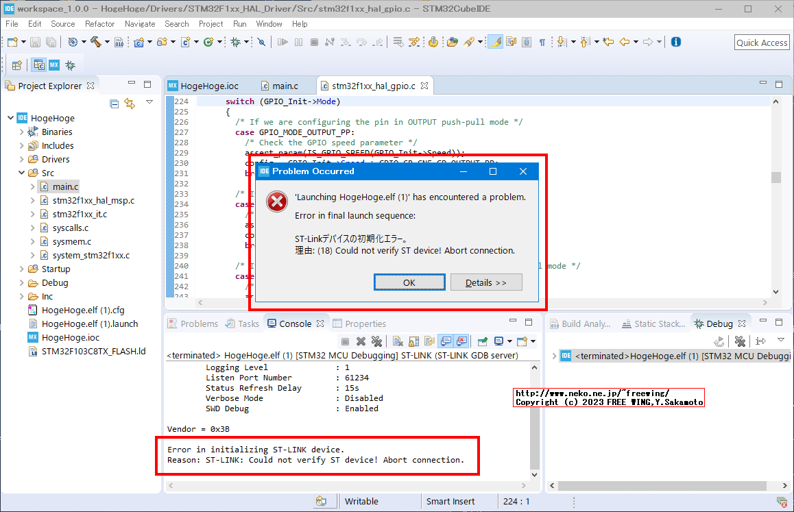This screenshot has height=512, width=794.
Task: Open the Navigate menu
Action: click(x=140, y=23)
